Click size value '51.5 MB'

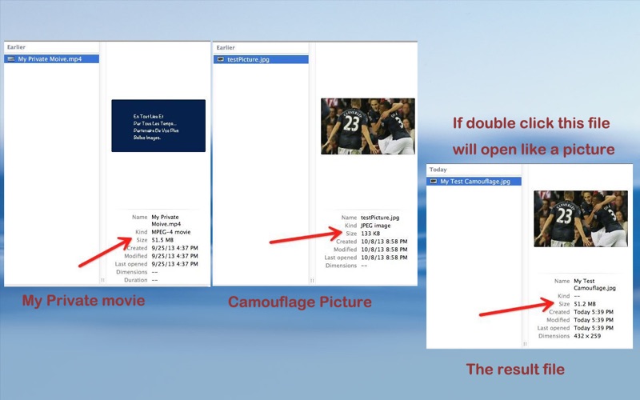(x=162, y=240)
